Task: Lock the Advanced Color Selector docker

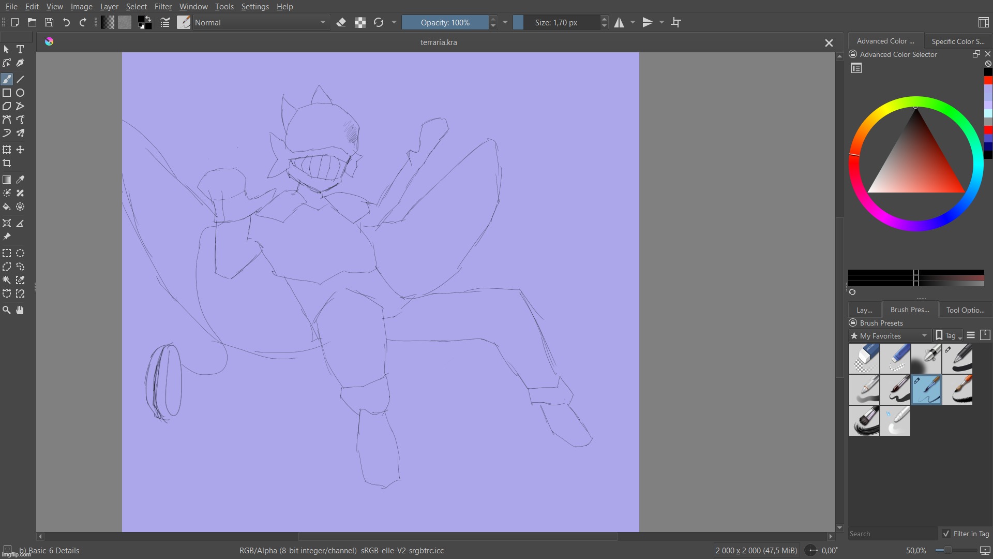Action: pyautogui.click(x=853, y=54)
